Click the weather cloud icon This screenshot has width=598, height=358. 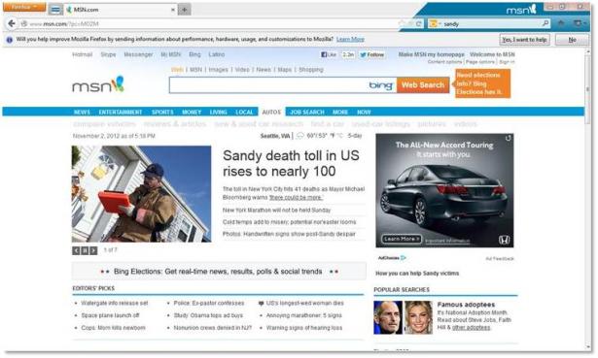[x=300, y=136]
